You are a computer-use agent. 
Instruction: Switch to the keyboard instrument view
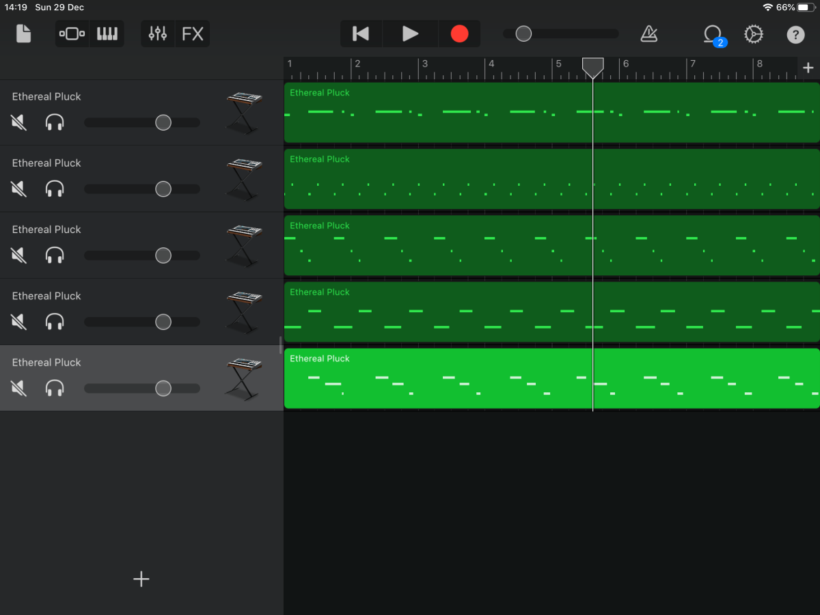(107, 33)
